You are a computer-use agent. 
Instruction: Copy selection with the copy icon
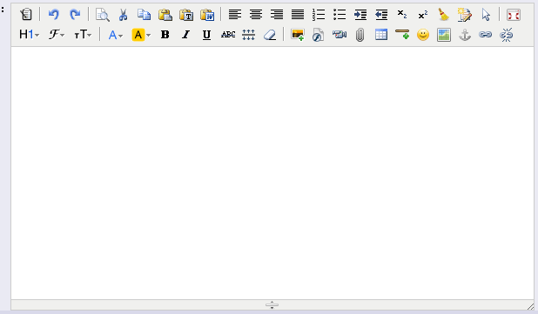tap(145, 15)
